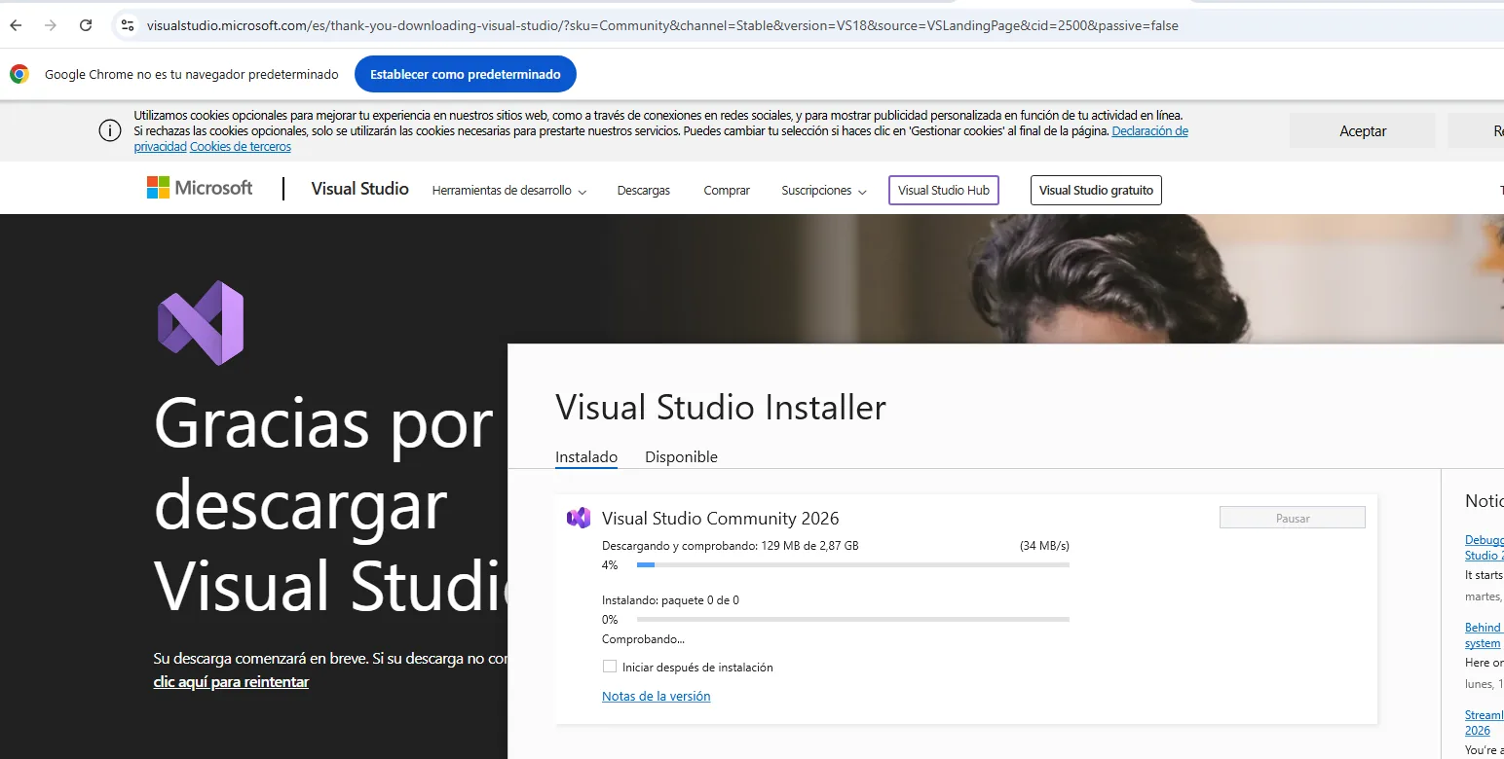Open the Comprar menu item
The image size is (1504, 759).
click(727, 191)
